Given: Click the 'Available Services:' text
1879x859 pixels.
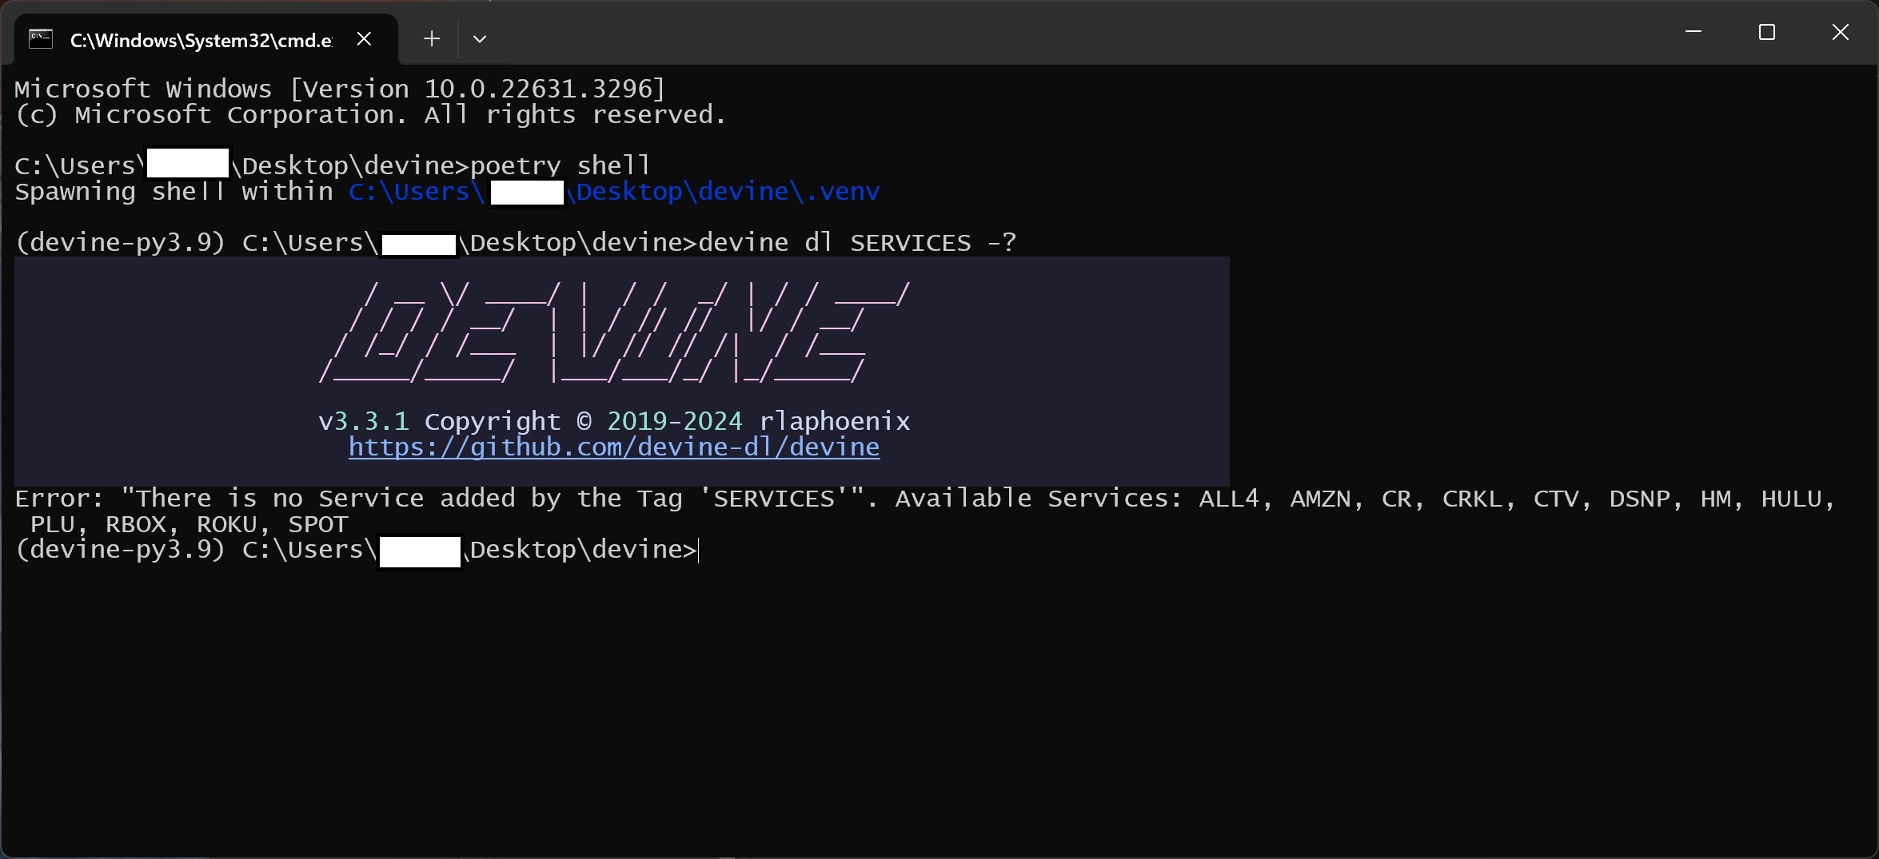Looking at the screenshot, I should [x=1039, y=499].
